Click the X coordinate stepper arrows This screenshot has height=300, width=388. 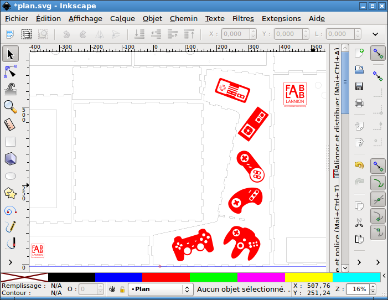253,34
